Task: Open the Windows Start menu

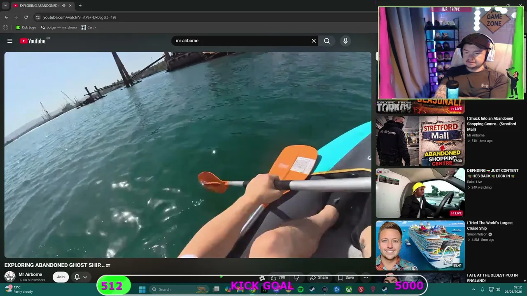Action: tap(142, 289)
